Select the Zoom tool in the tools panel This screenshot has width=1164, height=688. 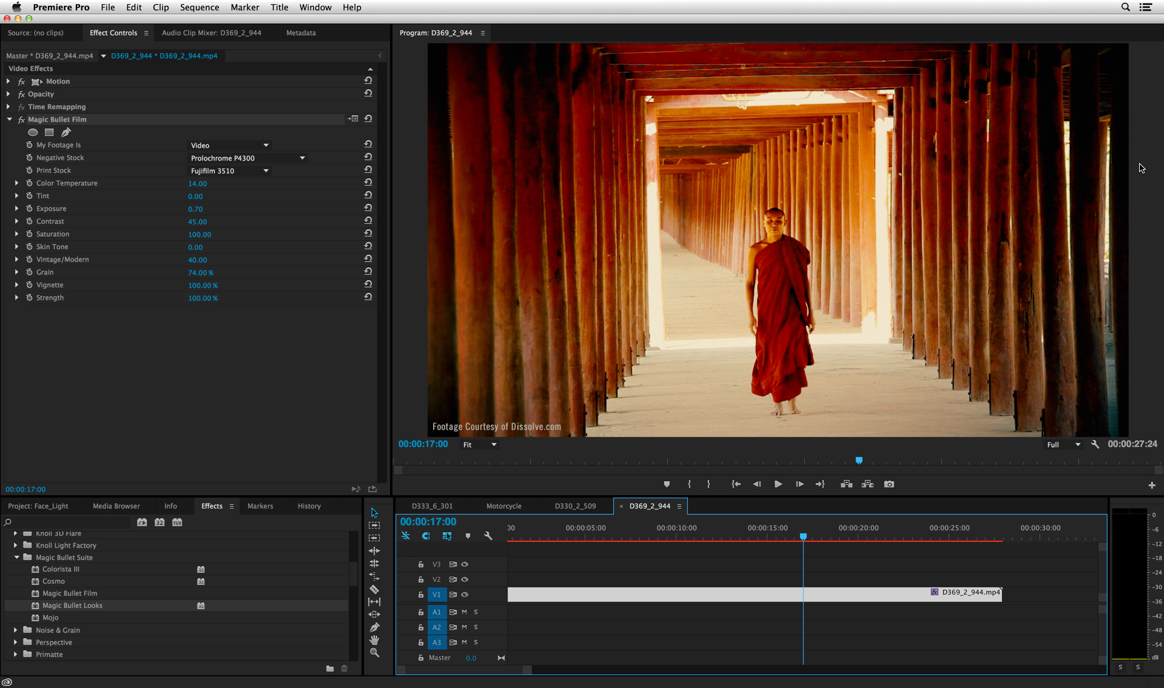tap(374, 653)
